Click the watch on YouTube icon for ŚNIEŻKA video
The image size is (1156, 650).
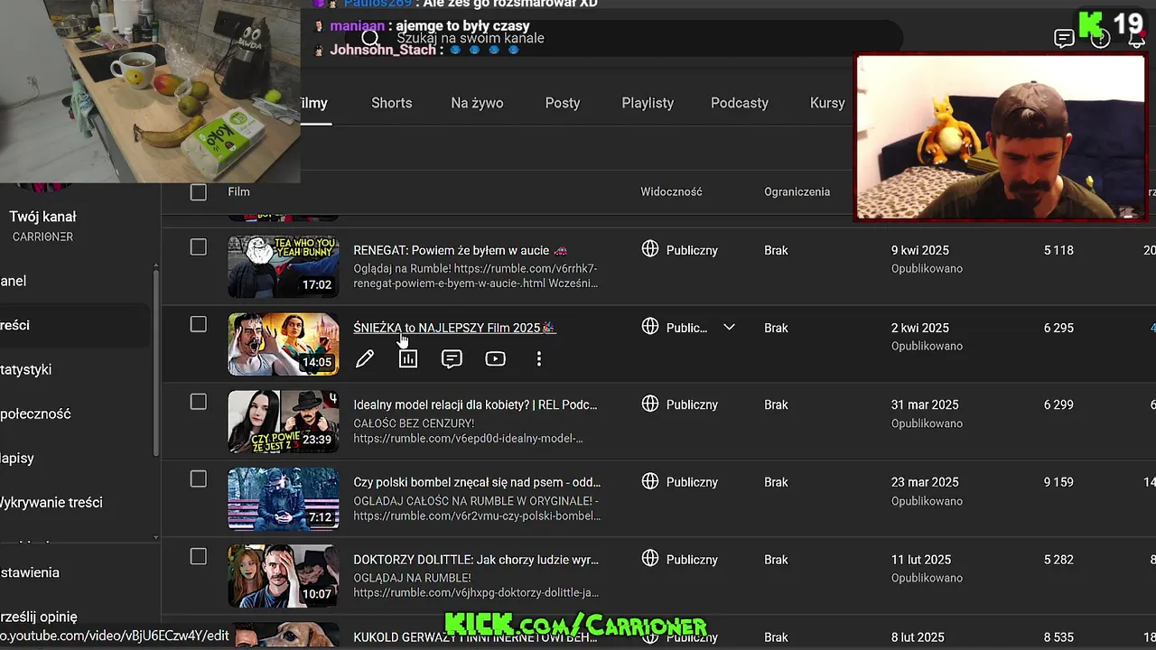(x=495, y=359)
